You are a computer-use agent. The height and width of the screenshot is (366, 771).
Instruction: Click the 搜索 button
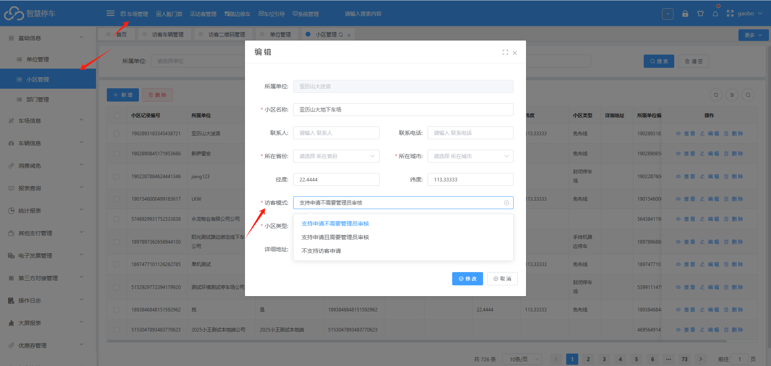(659, 61)
